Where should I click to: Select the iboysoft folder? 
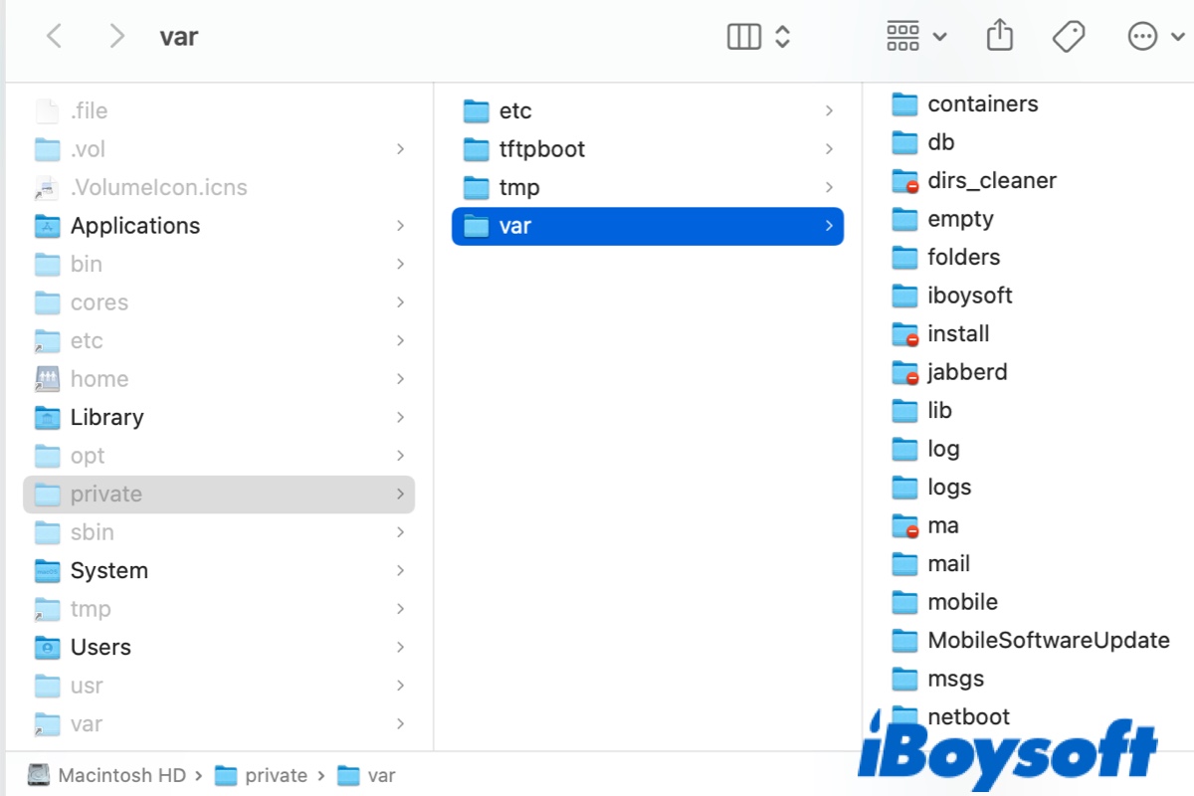[969, 296]
